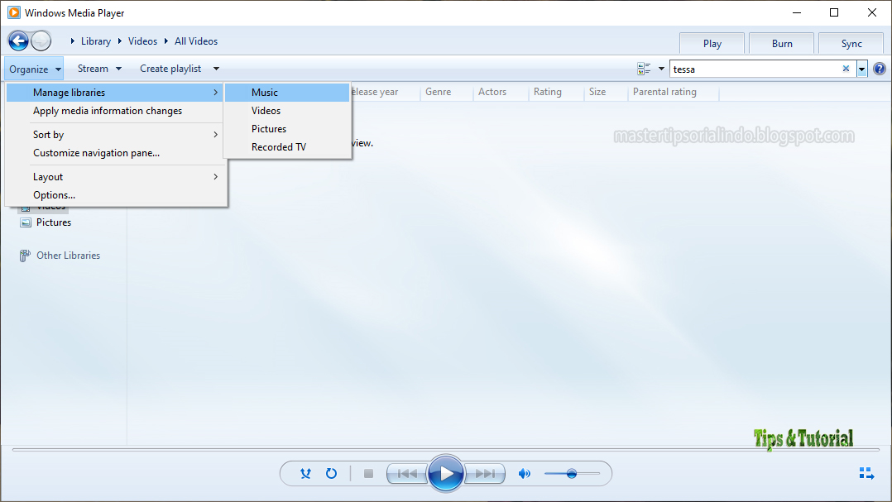The width and height of the screenshot is (892, 502).
Task: Expand the Create playlist dropdown arrow
Action: 216,69
